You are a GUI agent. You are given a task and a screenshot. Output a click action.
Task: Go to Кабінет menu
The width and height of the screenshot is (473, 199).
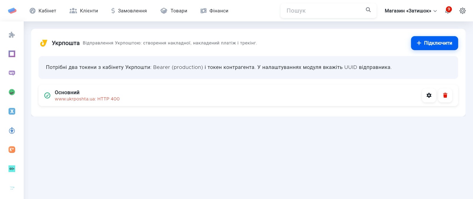43,11
